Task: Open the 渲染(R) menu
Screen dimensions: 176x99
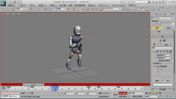Action: (x=92, y=5)
